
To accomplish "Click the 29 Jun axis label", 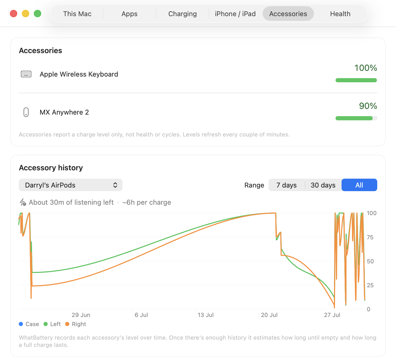I will (81, 315).
